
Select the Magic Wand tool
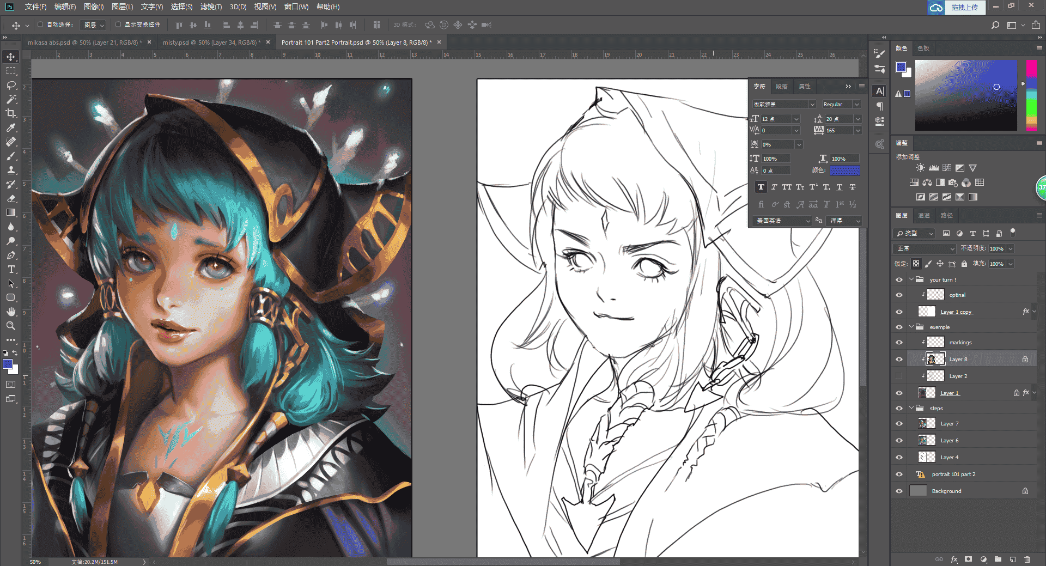click(x=11, y=99)
